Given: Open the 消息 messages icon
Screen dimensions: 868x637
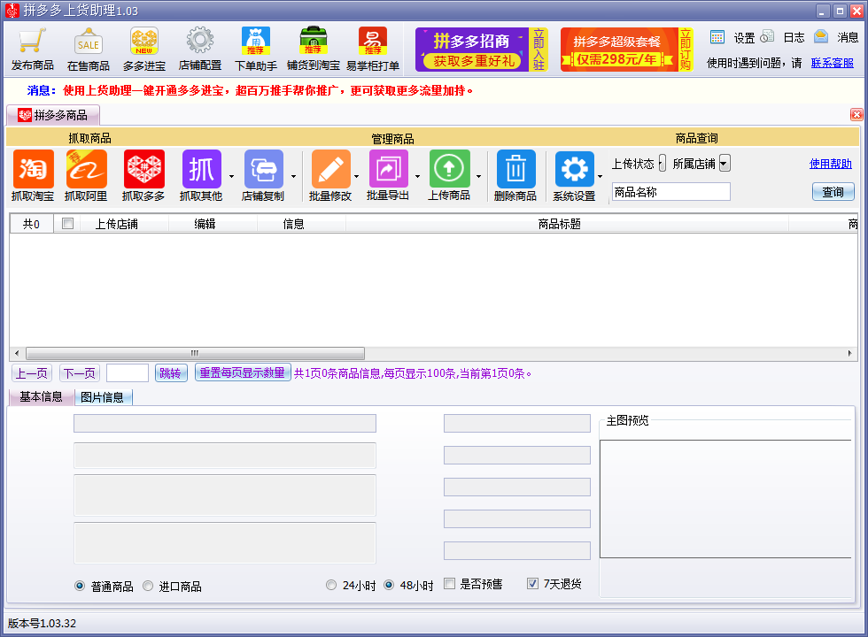Looking at the screenshot, I should 836,37.
